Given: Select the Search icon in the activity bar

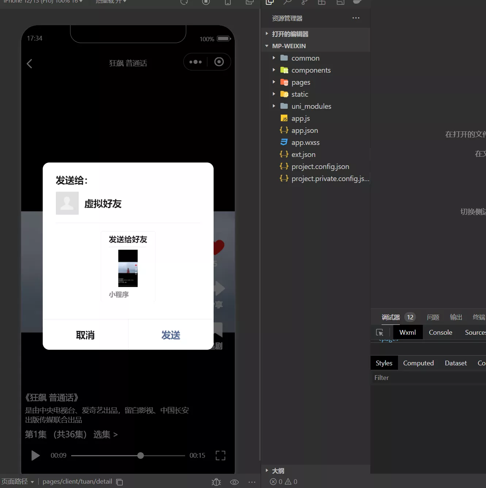Looking at the screenshot, I should pos(287,2).
